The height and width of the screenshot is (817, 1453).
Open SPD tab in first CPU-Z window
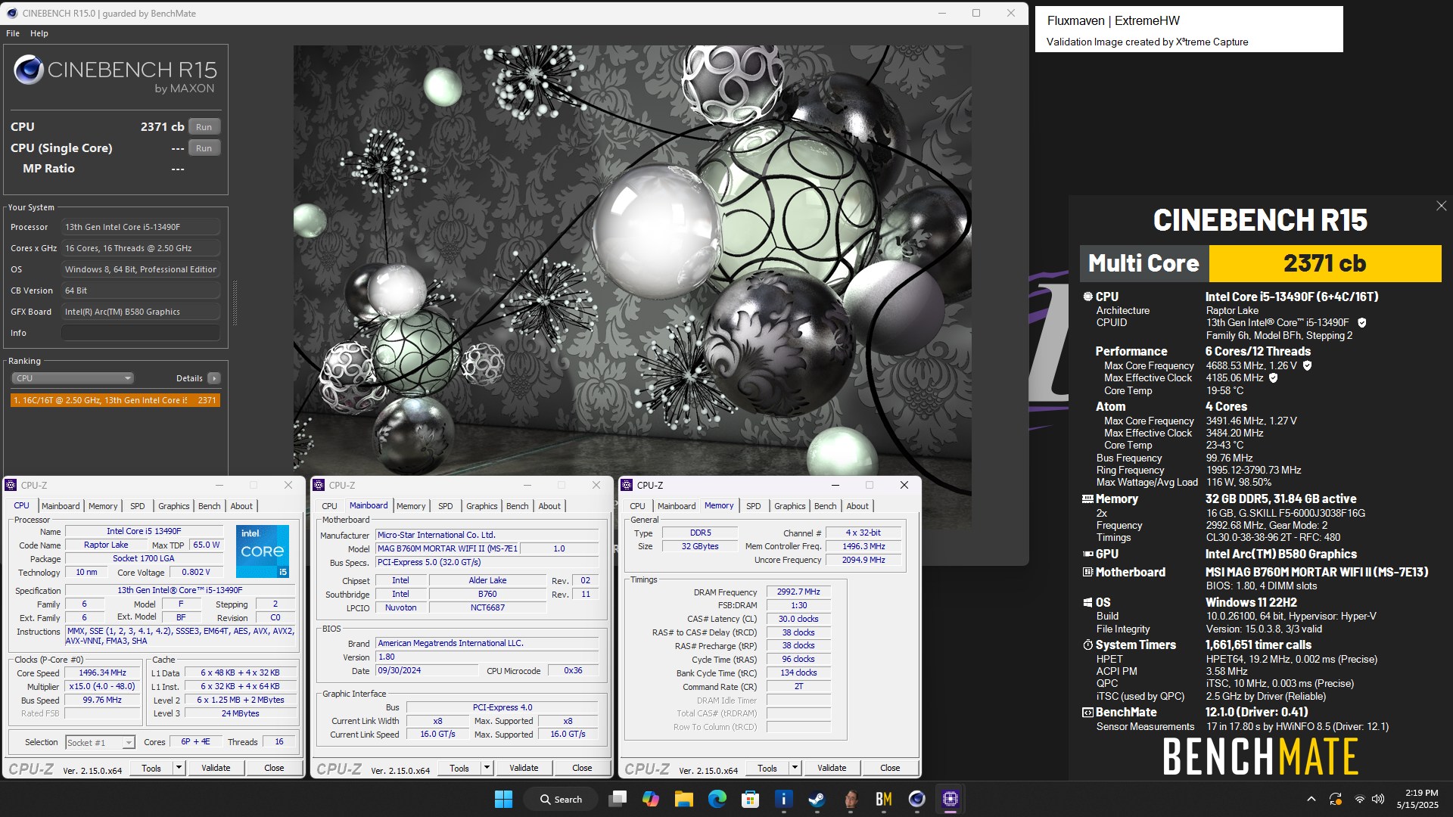(x=137, y=506)
